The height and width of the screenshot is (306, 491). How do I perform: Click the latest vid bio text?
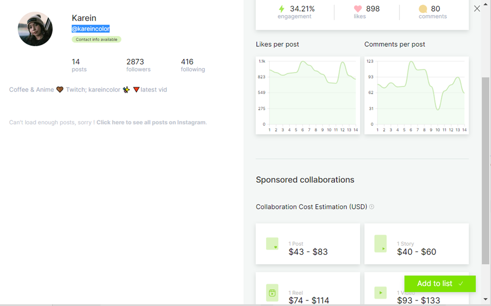coord(154,90)
